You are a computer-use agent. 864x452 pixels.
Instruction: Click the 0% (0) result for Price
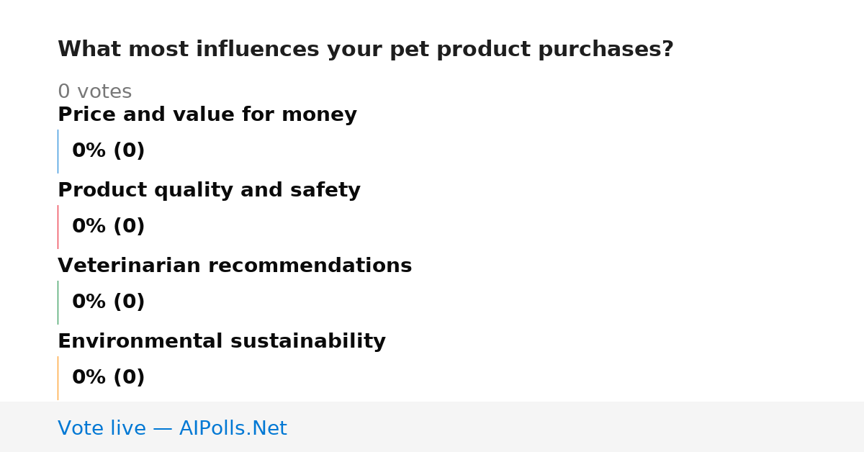pos(109,151)
